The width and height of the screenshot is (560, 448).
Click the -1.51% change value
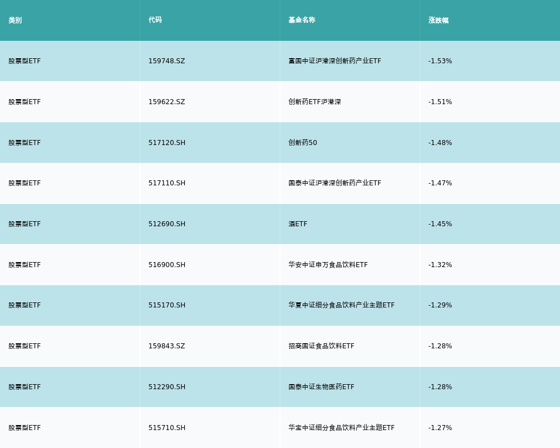pyautogui.click(x=440, y=102)
